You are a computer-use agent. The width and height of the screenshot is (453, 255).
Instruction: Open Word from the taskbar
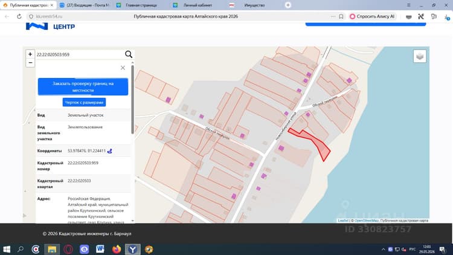pos(100,249)
